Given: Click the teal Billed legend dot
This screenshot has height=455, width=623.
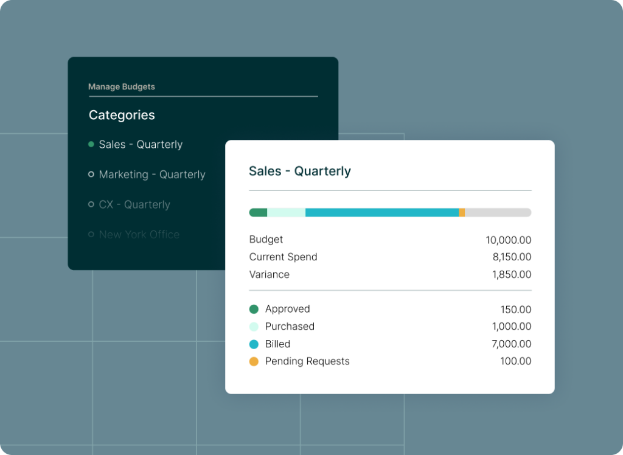Looking at the screenshot, I should pos(254,344).
